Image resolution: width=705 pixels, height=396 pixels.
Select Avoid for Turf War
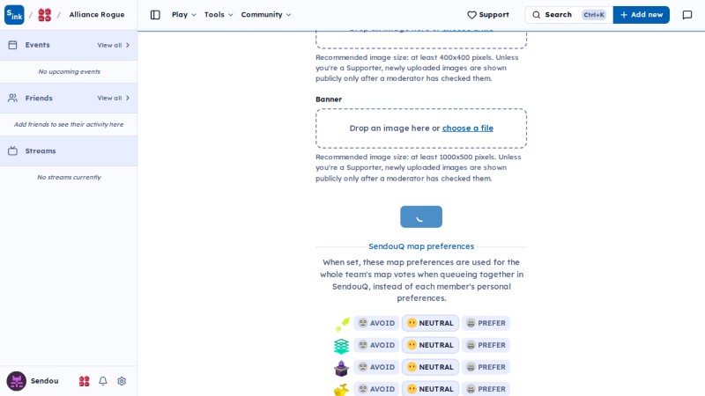click(x=376, y=323)
